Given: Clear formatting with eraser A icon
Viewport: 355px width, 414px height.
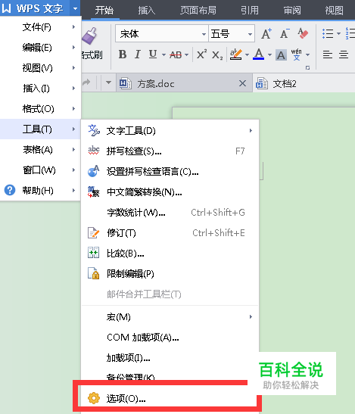Looking at the screenshot, I should pyautogui.click(x=303, y=33).
